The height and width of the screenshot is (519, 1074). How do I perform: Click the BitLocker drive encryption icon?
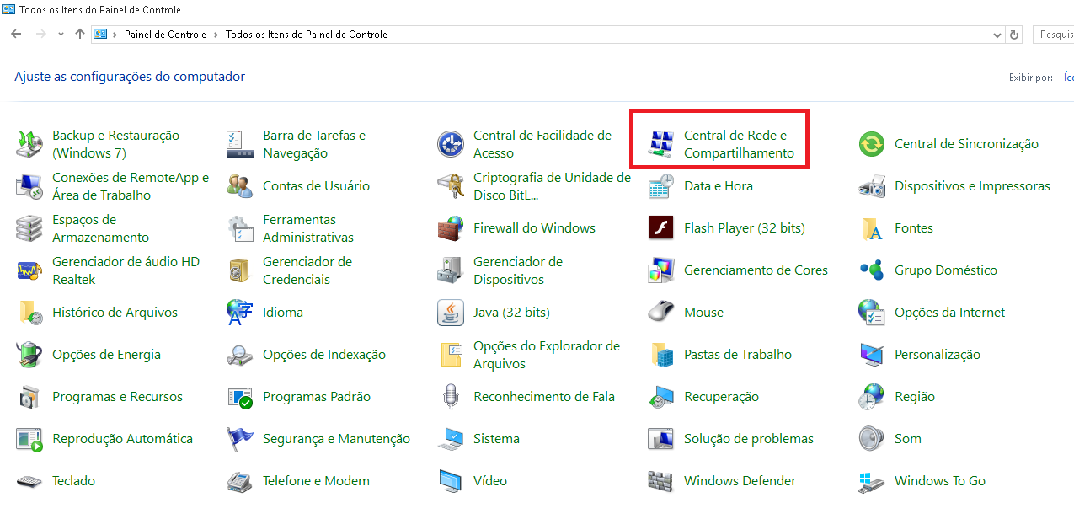pyautogui.click(x=451, y=186)
